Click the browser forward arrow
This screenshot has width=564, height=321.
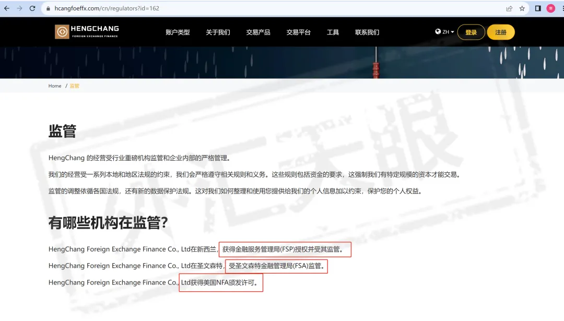coord(19,8)
